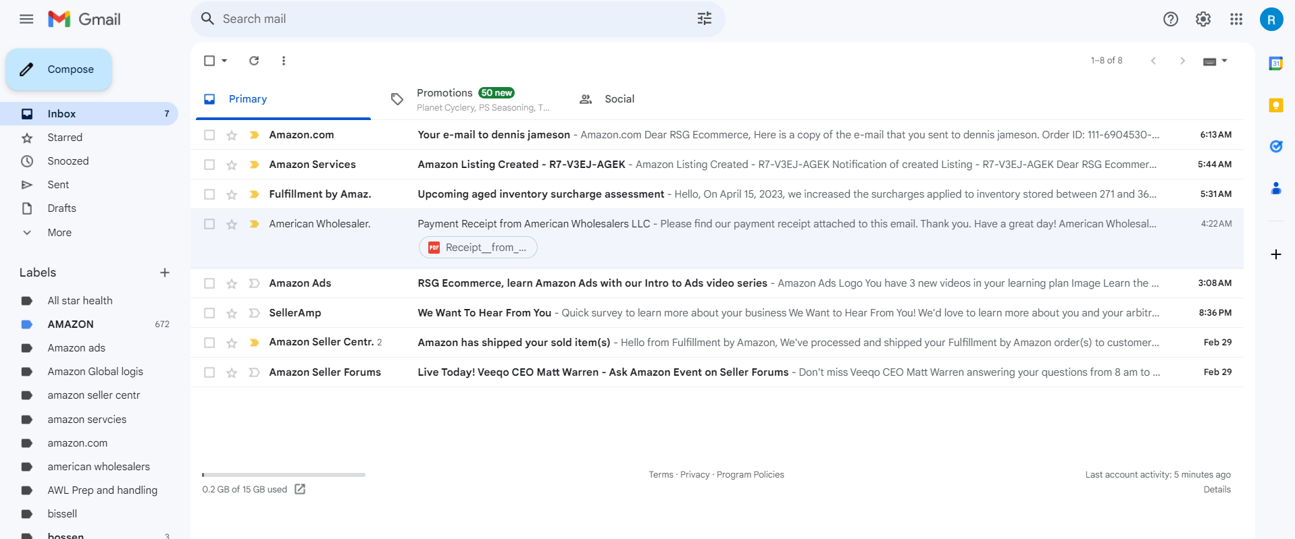Open the select dropdown arrow next to checkbox
This screenshot has width=1295, height=539.
pos(224,61)
